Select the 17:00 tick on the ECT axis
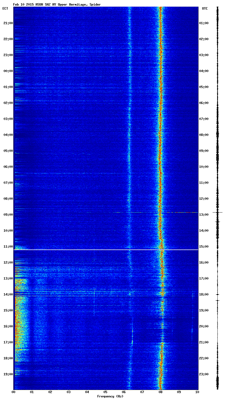Image resolution: width=227 pixels, height=399 pixels. (x=8, y=342)
